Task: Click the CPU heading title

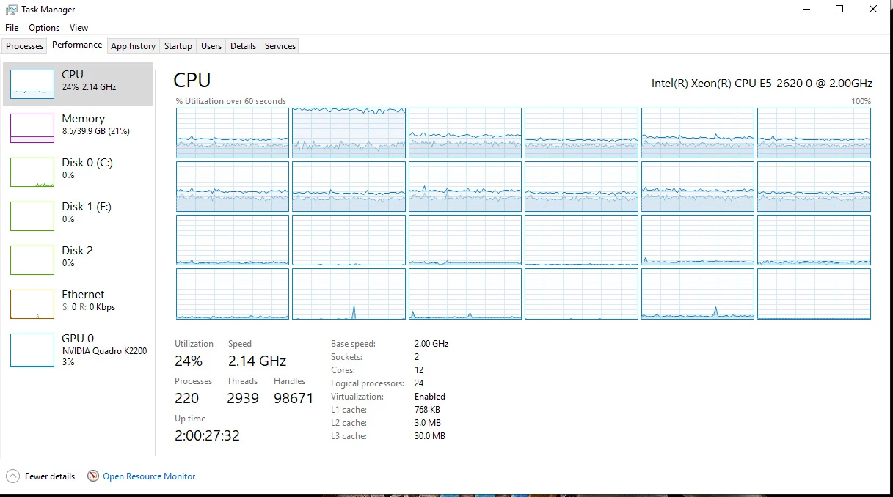Action: click(192, 80)
